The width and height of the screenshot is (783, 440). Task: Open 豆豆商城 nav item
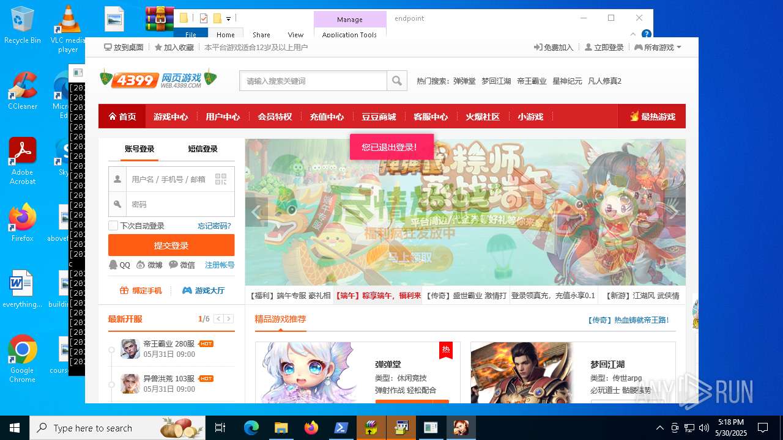coord(379,116)
